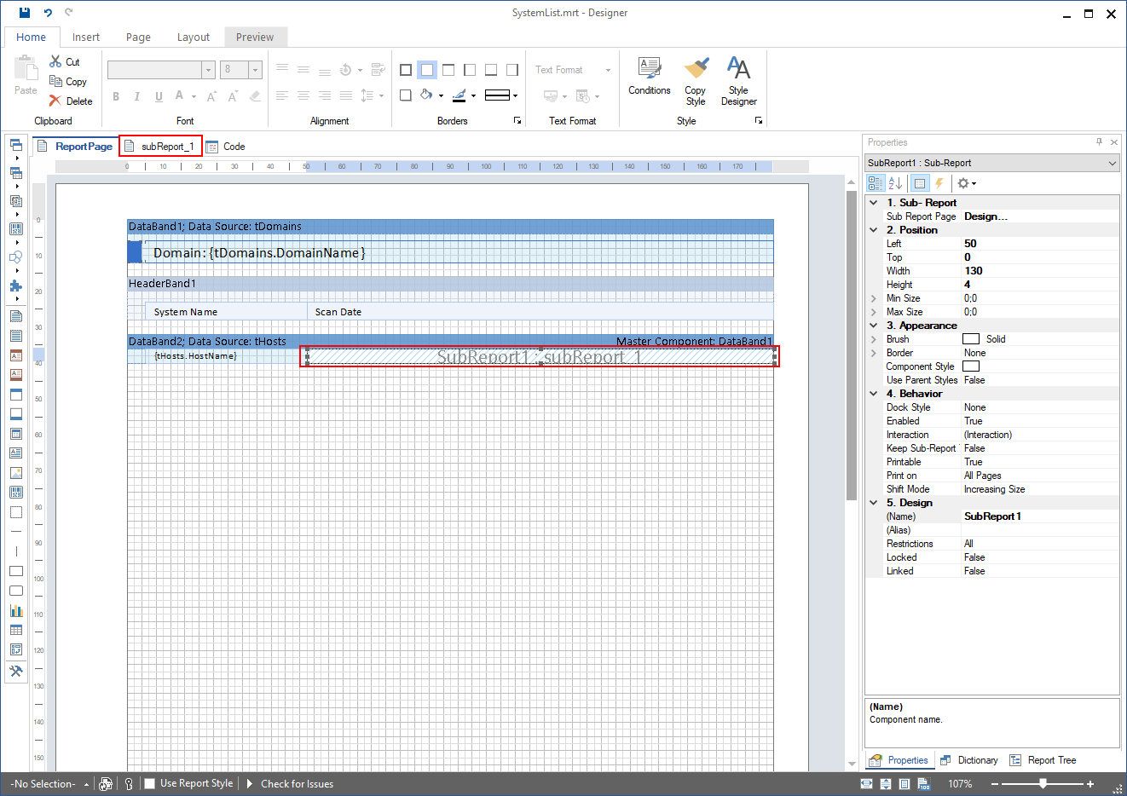Switch to the Page ribbon tab

coord(138,37)
